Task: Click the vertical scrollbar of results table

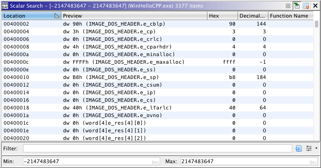Action: 317,80
